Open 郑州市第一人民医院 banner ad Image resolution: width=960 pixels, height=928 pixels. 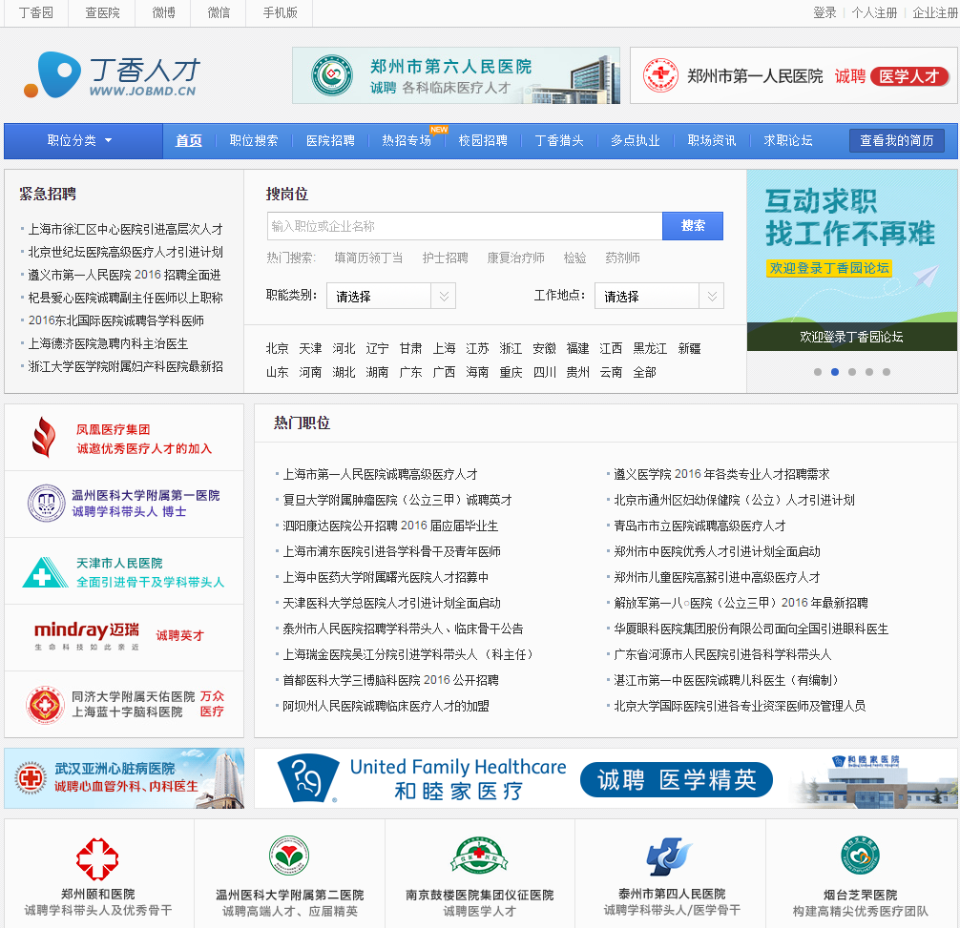[x=795, y=75]
